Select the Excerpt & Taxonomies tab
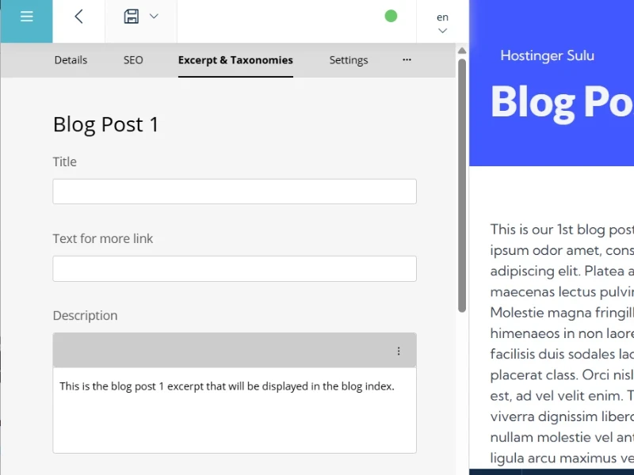The image size is (634, 475). click(235, 60)
